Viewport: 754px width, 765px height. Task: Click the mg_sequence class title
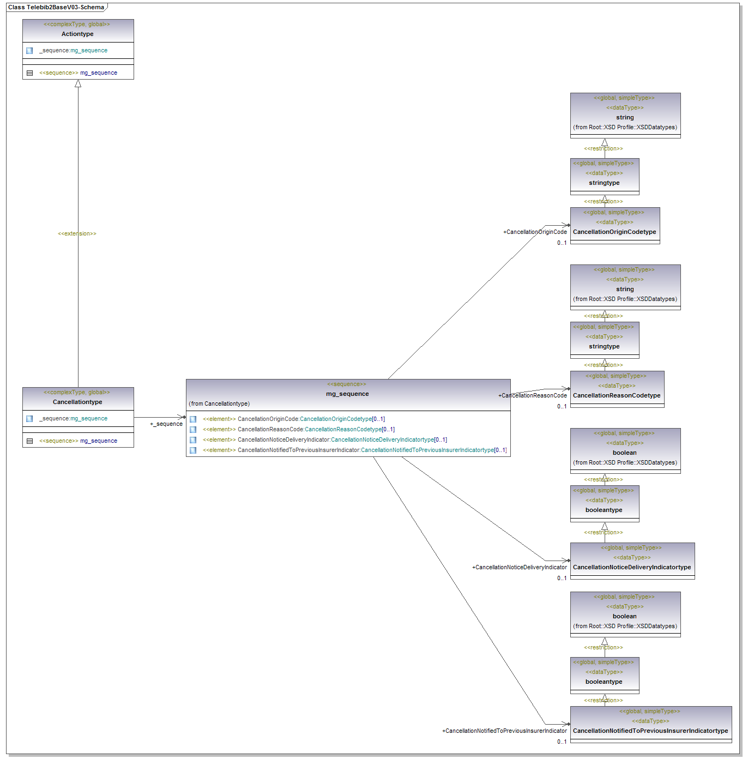(347, 394)
